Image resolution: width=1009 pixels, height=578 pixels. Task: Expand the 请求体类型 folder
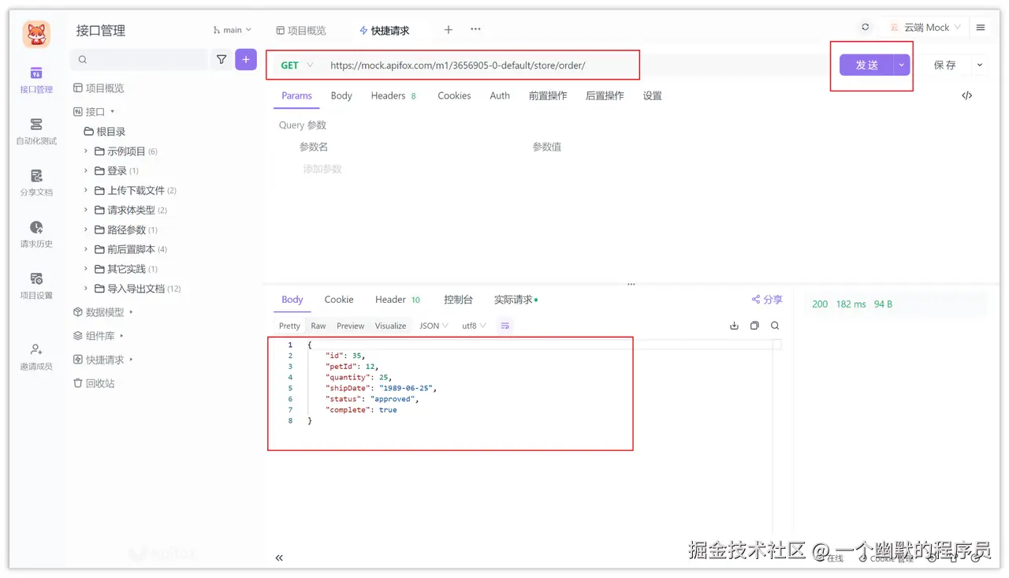point(86,210)
